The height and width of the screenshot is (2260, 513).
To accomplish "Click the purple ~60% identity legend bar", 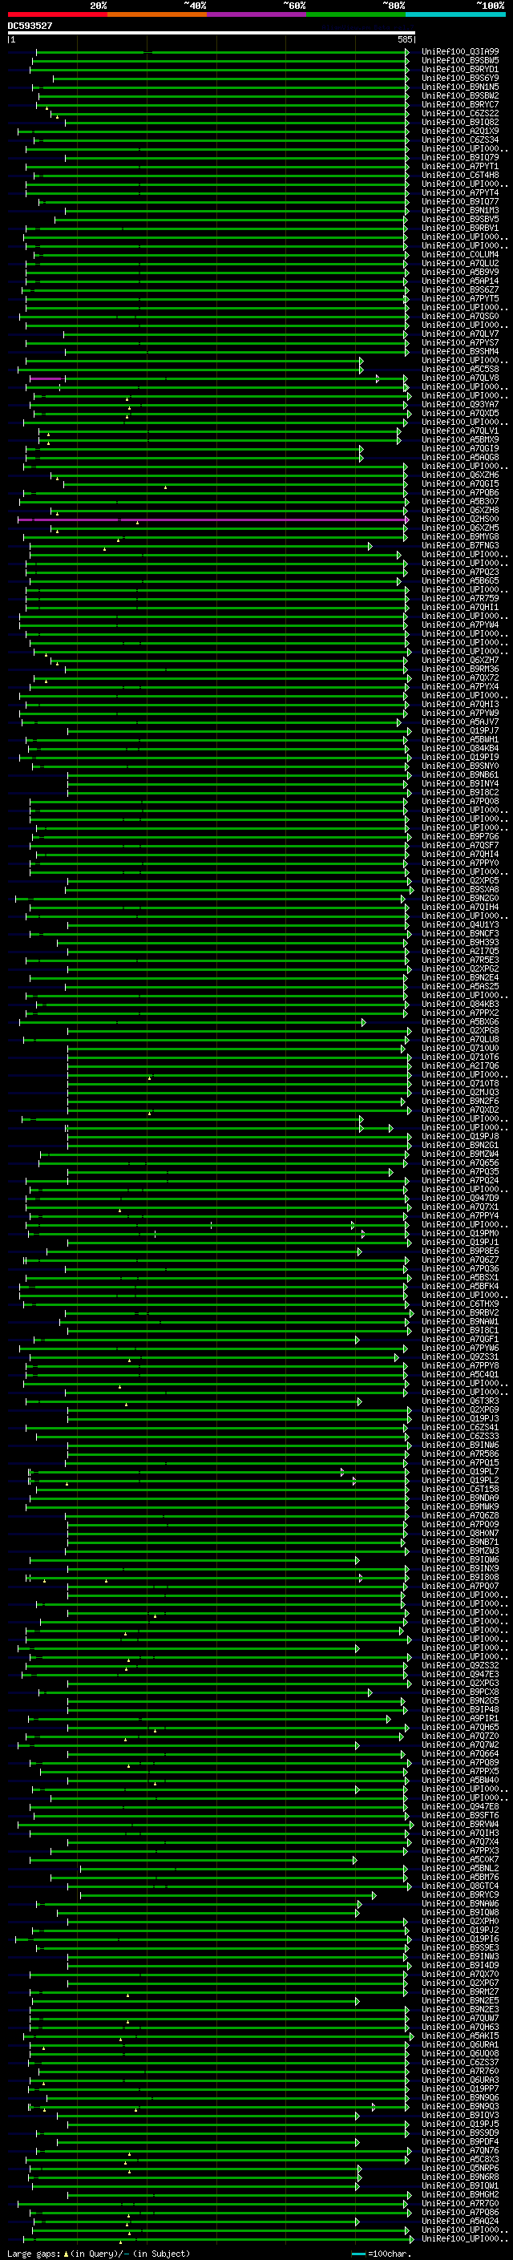I will tap(257, 14).
